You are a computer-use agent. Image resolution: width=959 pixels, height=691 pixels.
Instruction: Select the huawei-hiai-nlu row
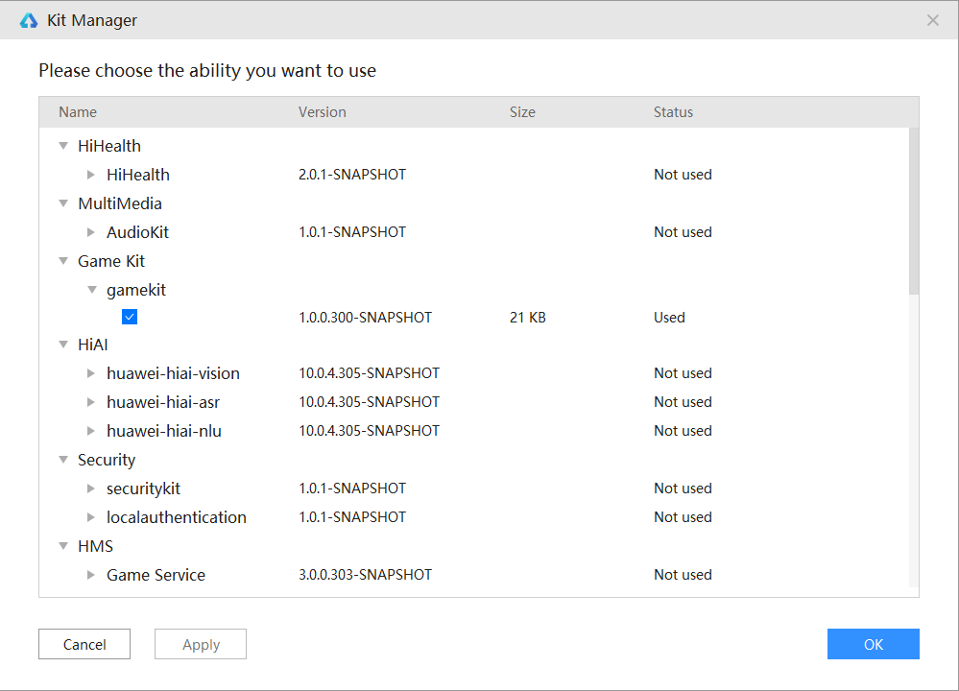point(164,431)
